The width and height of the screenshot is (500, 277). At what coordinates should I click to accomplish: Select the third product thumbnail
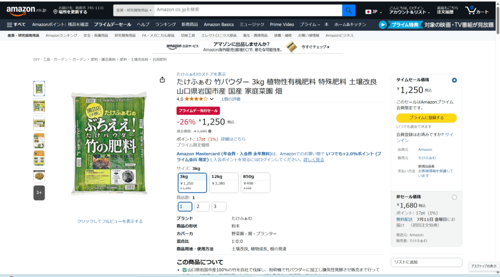(x=39, y=123)
